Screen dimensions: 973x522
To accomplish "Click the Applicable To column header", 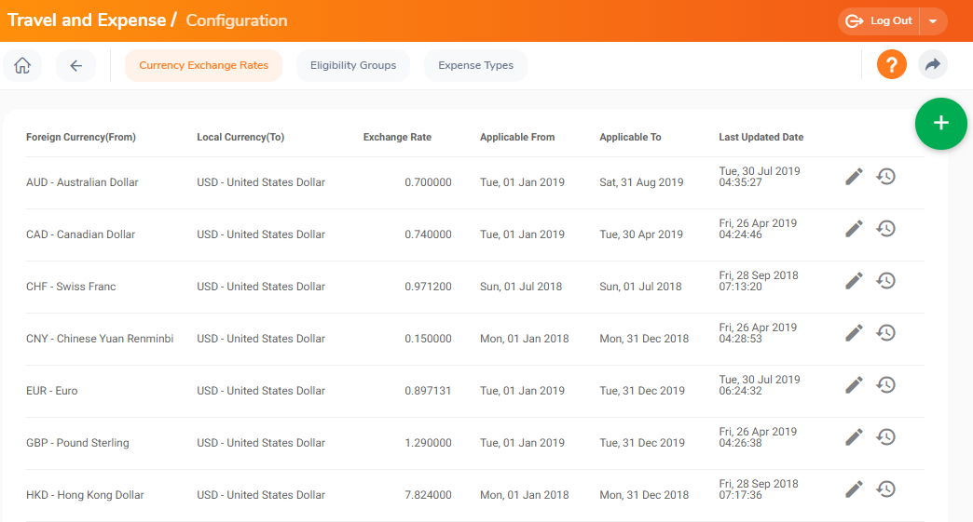I will pyautogui.click(x=630, y=137).
